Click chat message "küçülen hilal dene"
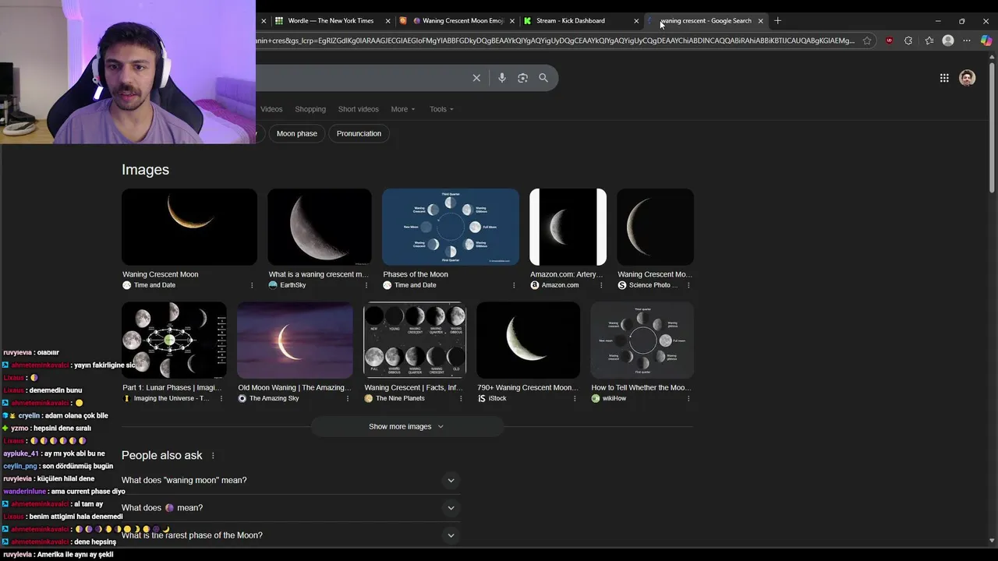Screen dimensions: 998x561 tap(65, 479)
